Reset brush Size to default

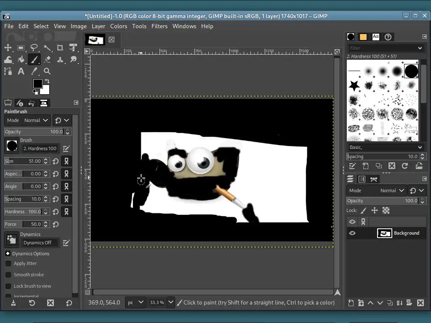point(56,161)
